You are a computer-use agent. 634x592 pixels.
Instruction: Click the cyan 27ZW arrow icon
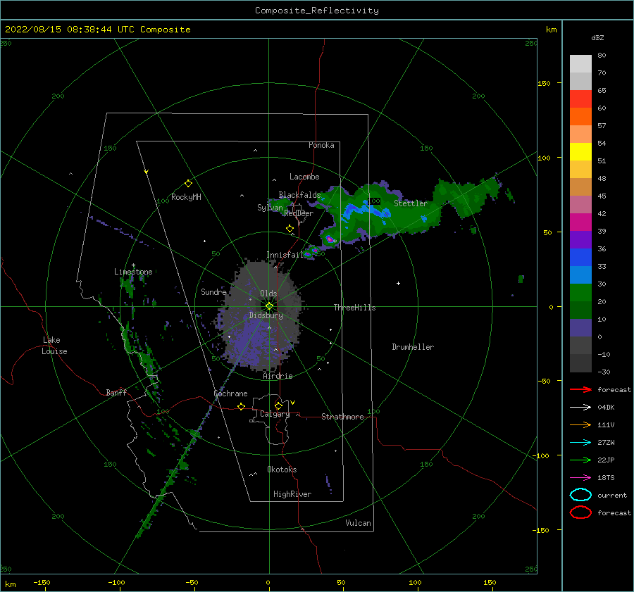tap(580, 443)
